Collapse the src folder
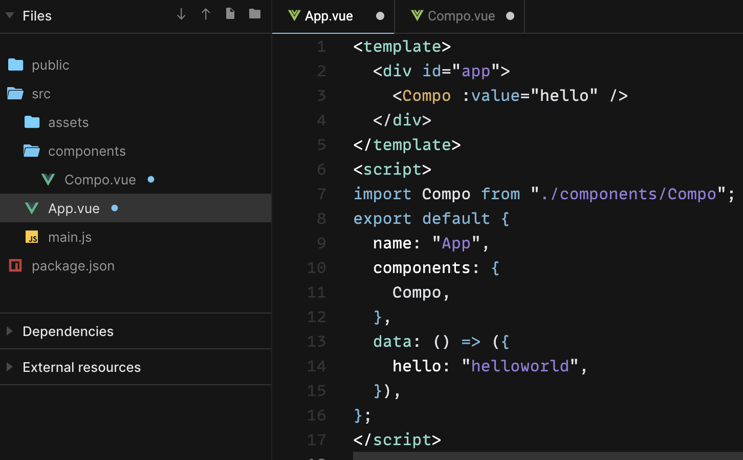The height and width of the screenshot is (460, 743). pos(136,94)
